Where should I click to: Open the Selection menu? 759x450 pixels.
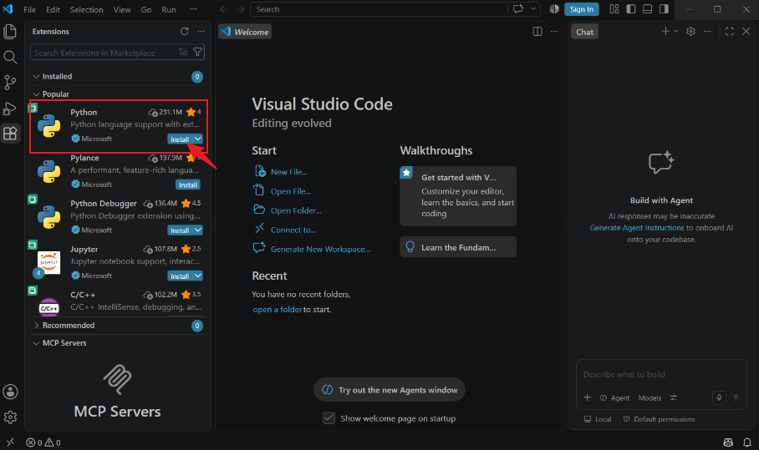pyautogui.click(x=86, y=9)
